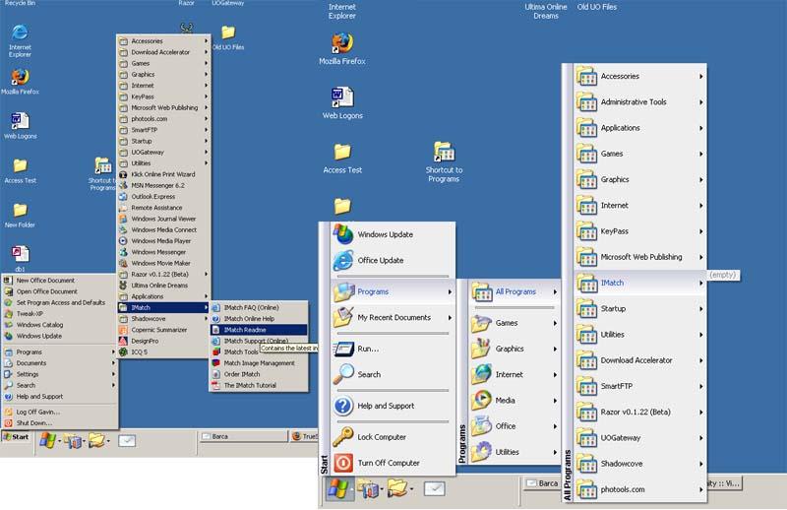Open Windows Messenger

[163, 252]
